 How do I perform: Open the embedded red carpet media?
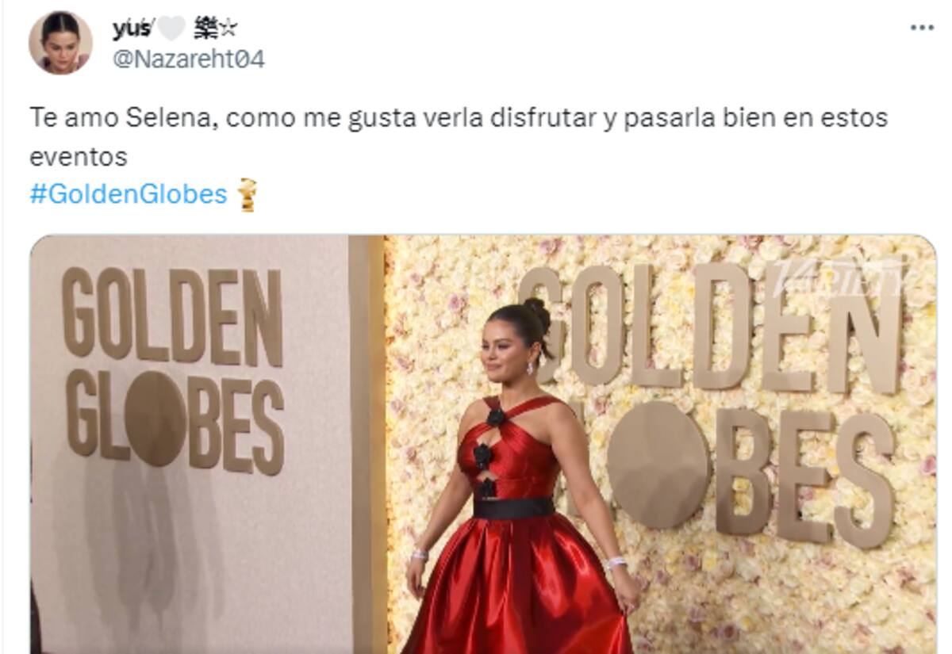pos(483,444)
